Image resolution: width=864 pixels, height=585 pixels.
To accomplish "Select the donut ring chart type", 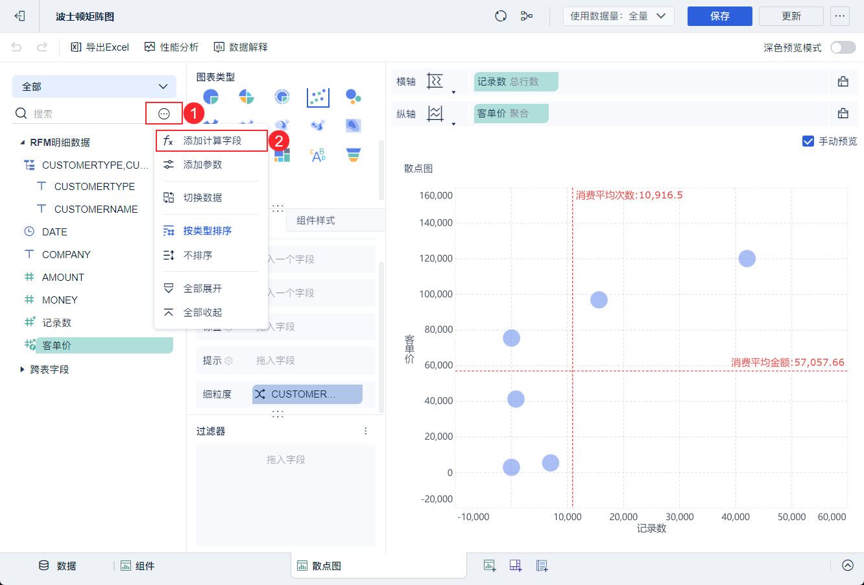I will click(x=282, y=97).
